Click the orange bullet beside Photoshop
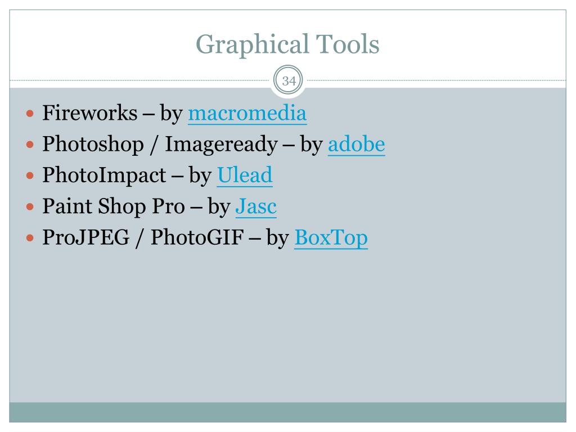576x432 pixels. (x=30, y=145)
